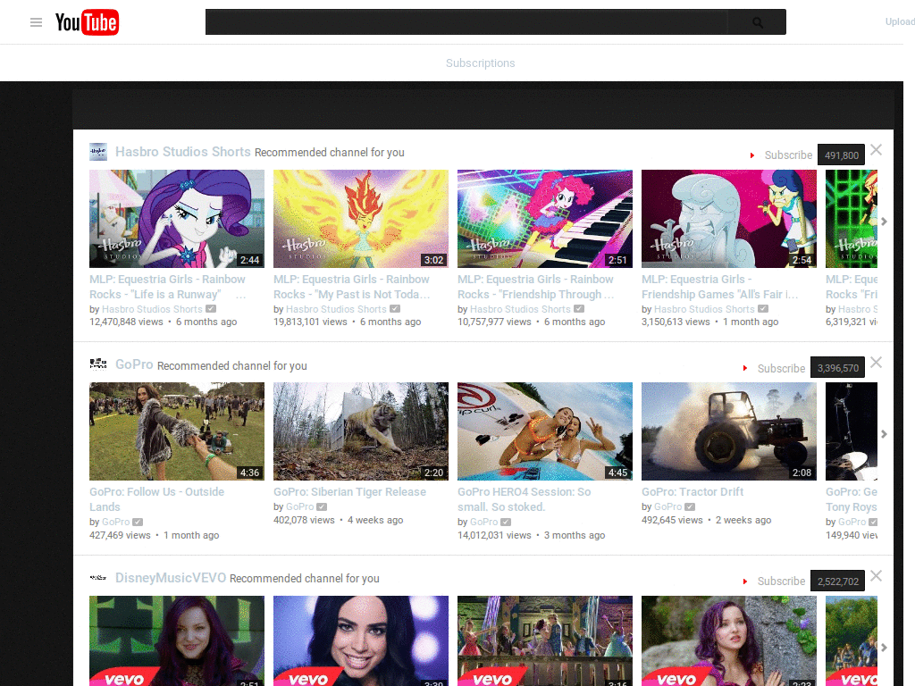Subscribe to Hasbro Studios Shorts
The image size is (915, 686).
point(781,155)
